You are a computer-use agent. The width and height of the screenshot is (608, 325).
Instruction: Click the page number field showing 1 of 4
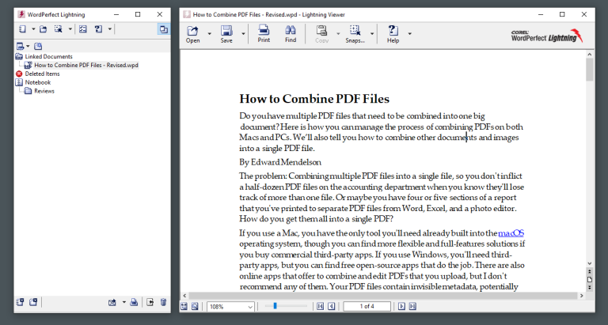367,306
